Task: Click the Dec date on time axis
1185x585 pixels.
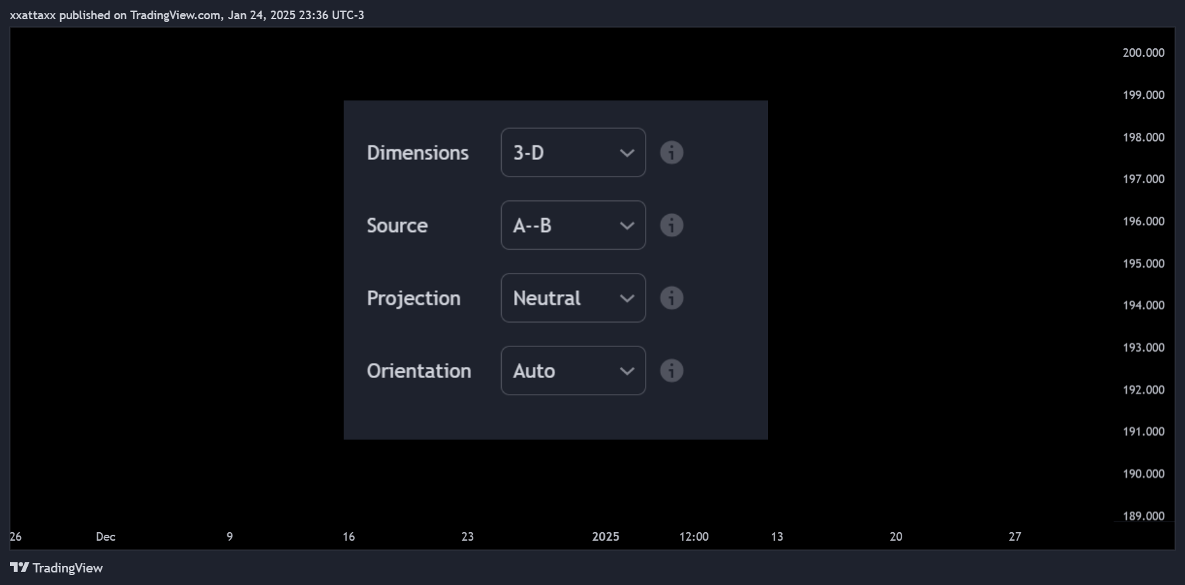Action: coord(106,537)
